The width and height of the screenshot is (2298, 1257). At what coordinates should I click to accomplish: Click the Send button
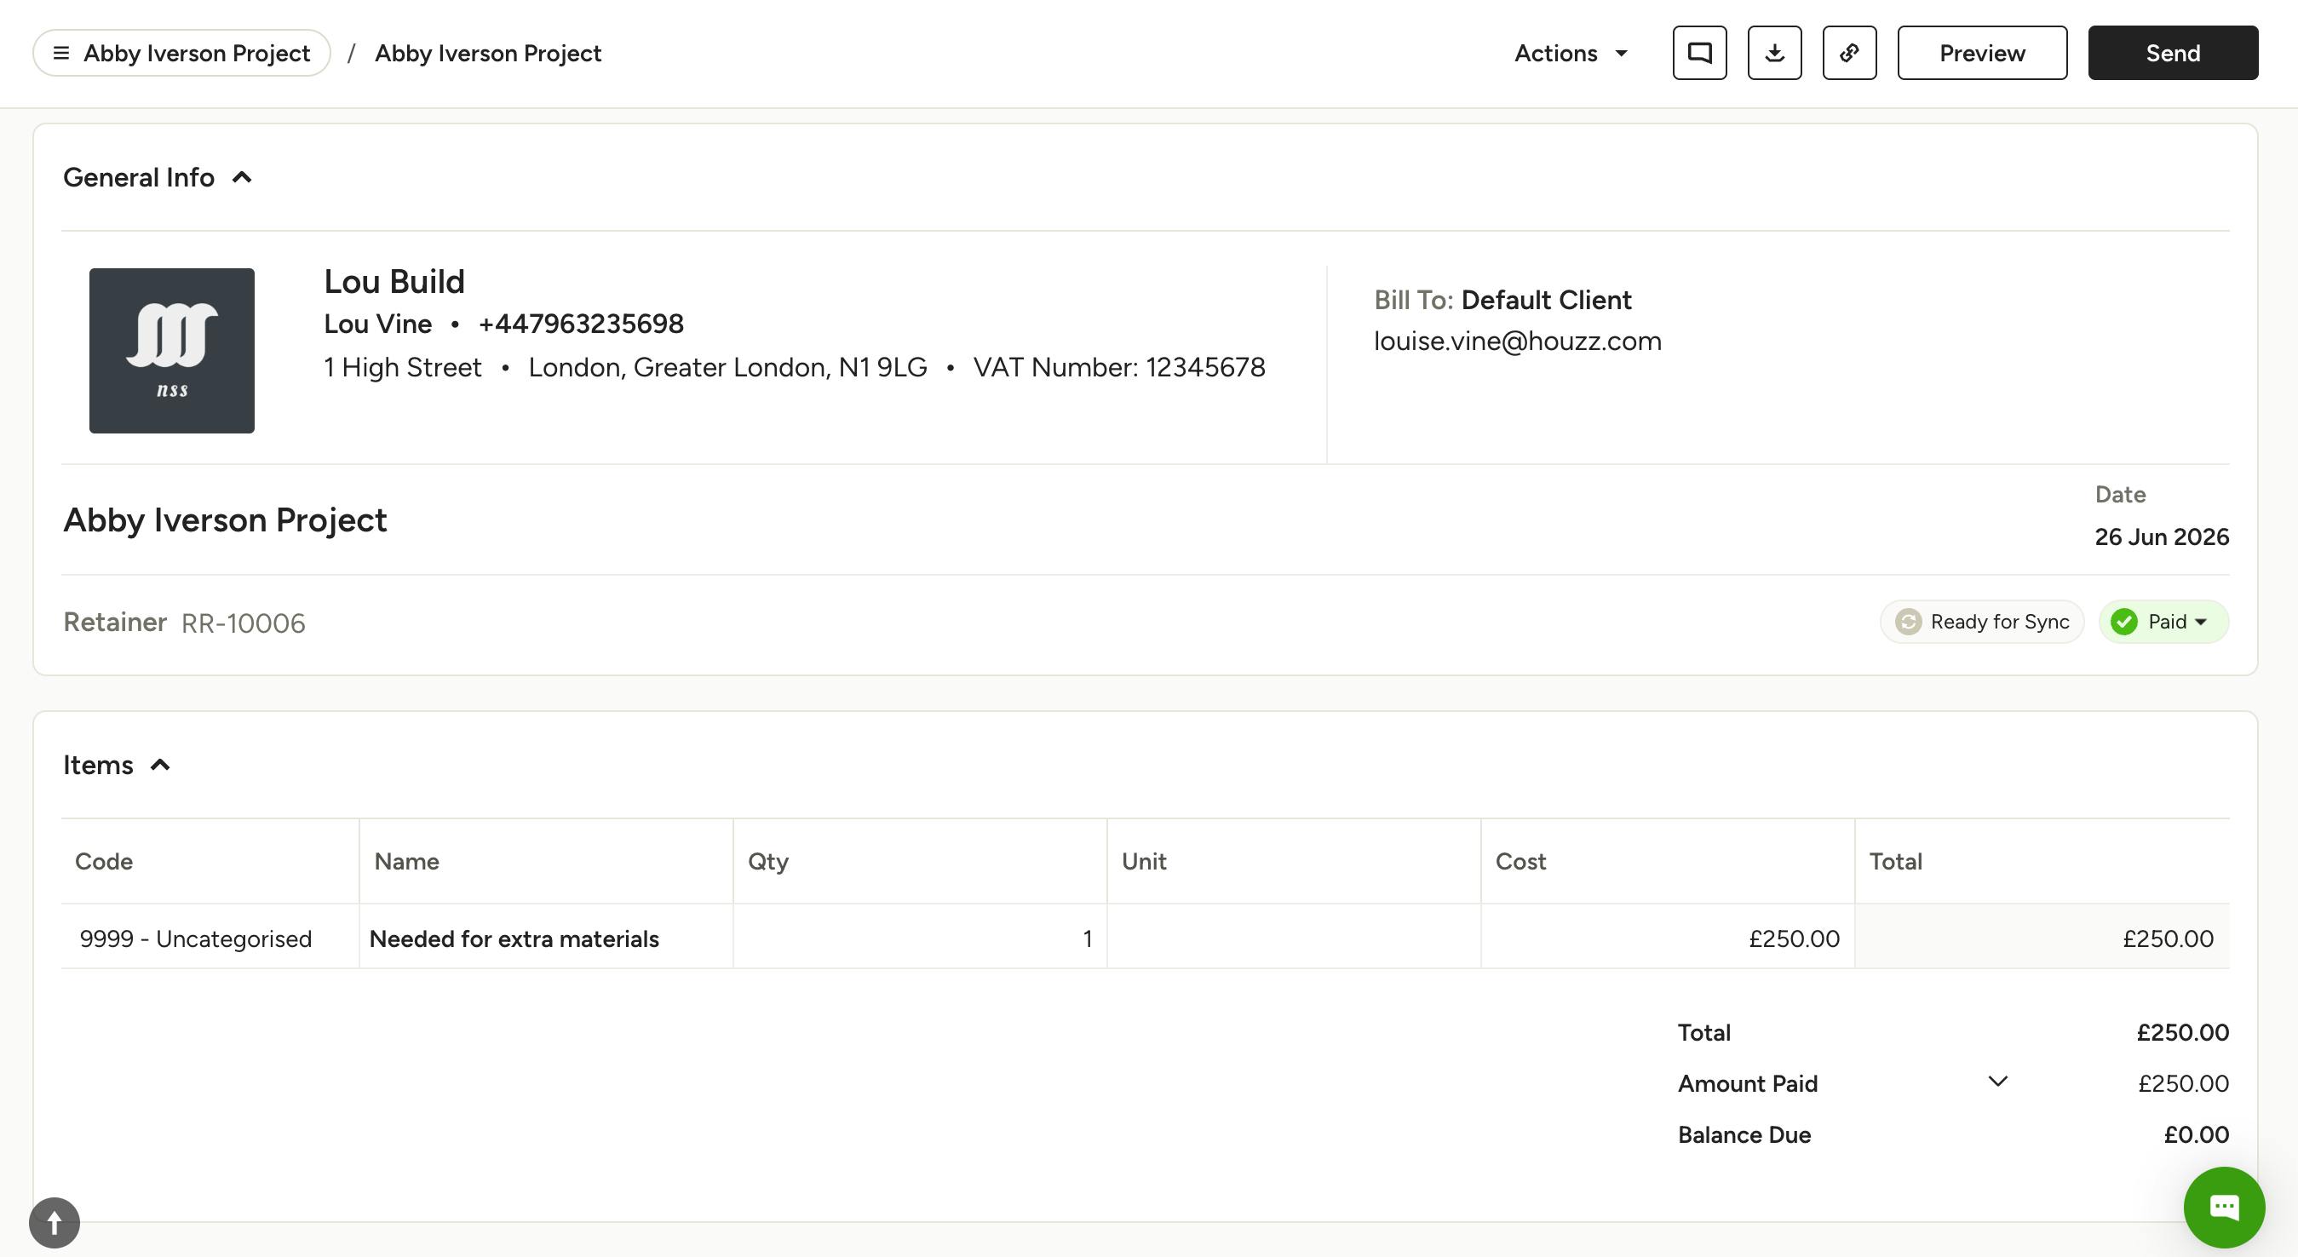point(2173,53)
